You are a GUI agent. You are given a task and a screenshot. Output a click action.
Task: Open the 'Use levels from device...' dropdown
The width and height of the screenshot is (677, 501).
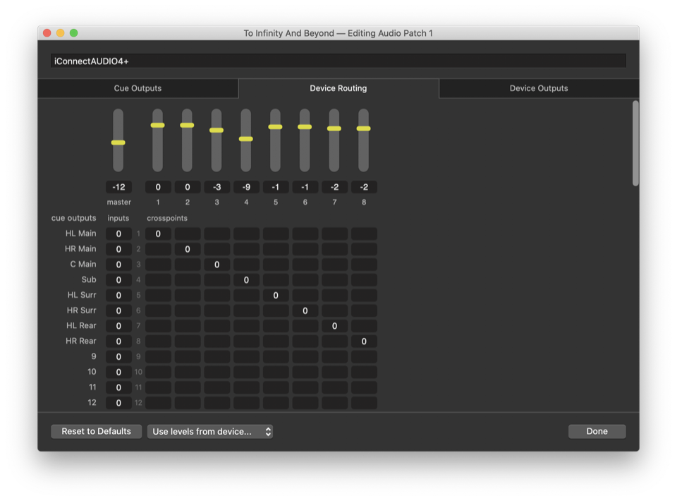coord(209,432)
